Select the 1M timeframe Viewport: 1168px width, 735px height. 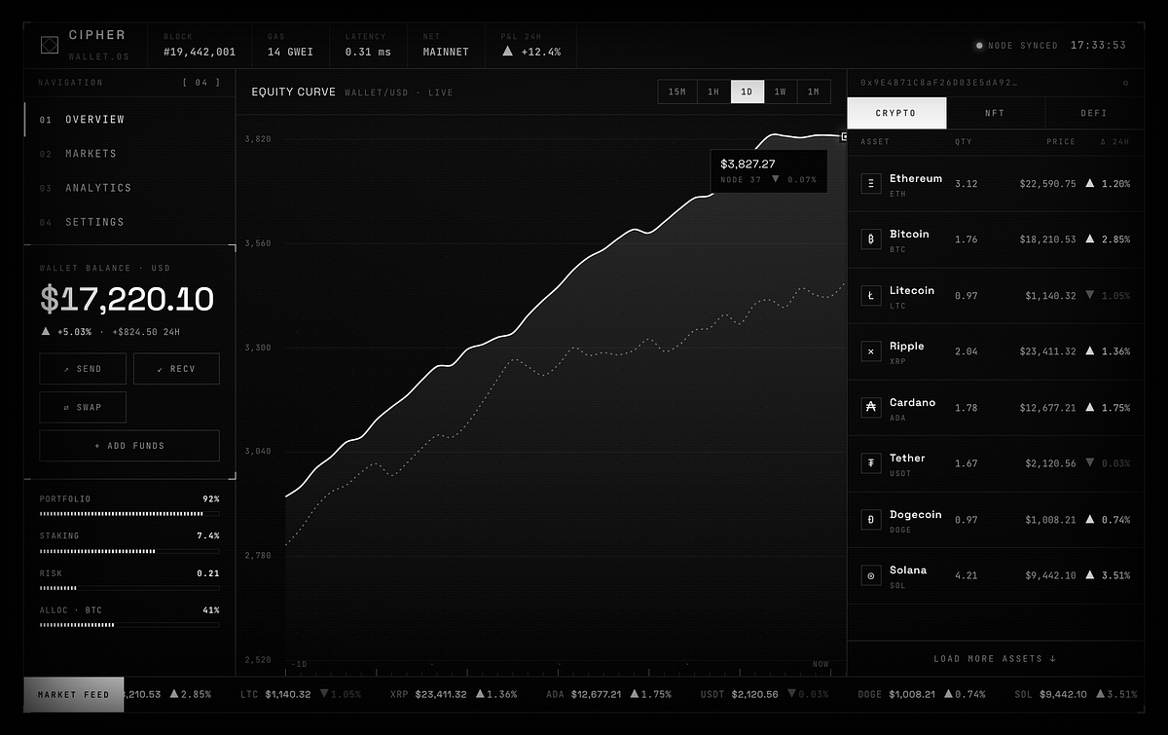(x=814, y=92)
